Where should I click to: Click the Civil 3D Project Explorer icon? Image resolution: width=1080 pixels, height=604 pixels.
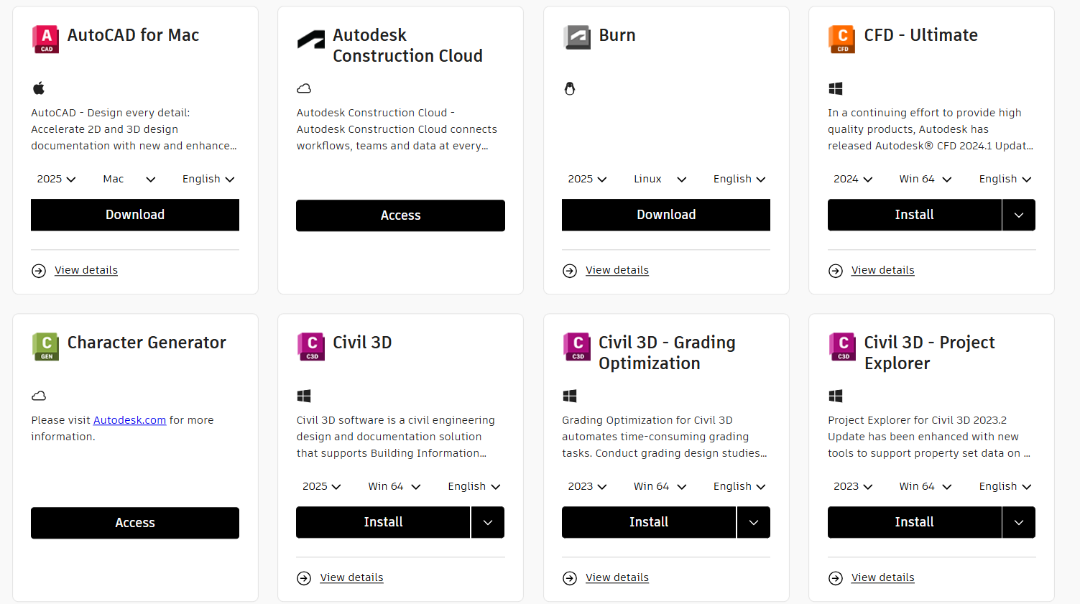pos(842,346)
